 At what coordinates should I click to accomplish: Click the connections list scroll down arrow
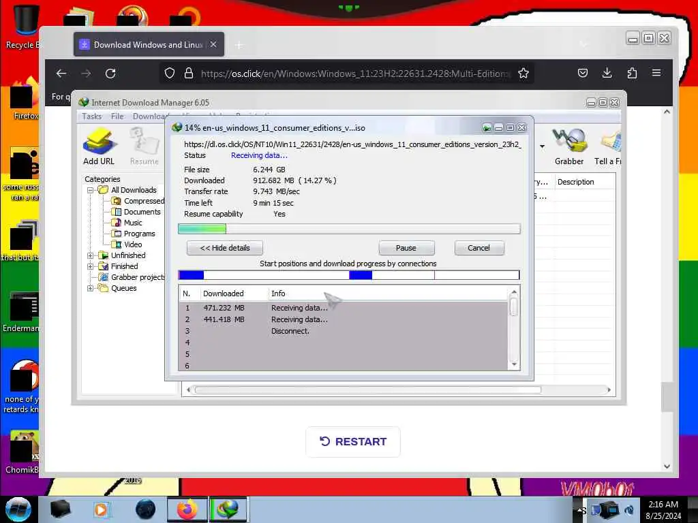514,365
